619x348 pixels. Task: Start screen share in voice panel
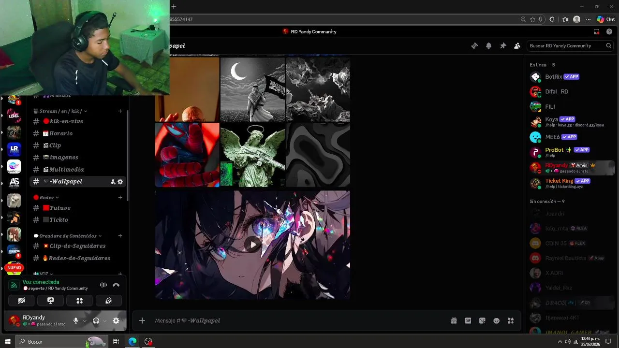click(x=50, y=301)
